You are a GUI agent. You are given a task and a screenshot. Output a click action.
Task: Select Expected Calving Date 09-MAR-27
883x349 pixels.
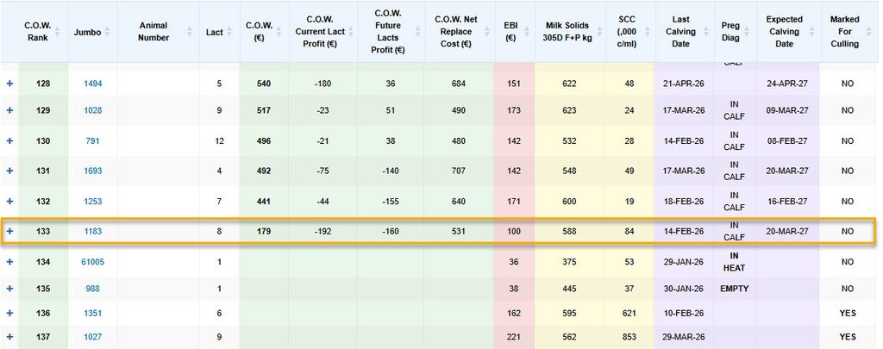(786, 110)
